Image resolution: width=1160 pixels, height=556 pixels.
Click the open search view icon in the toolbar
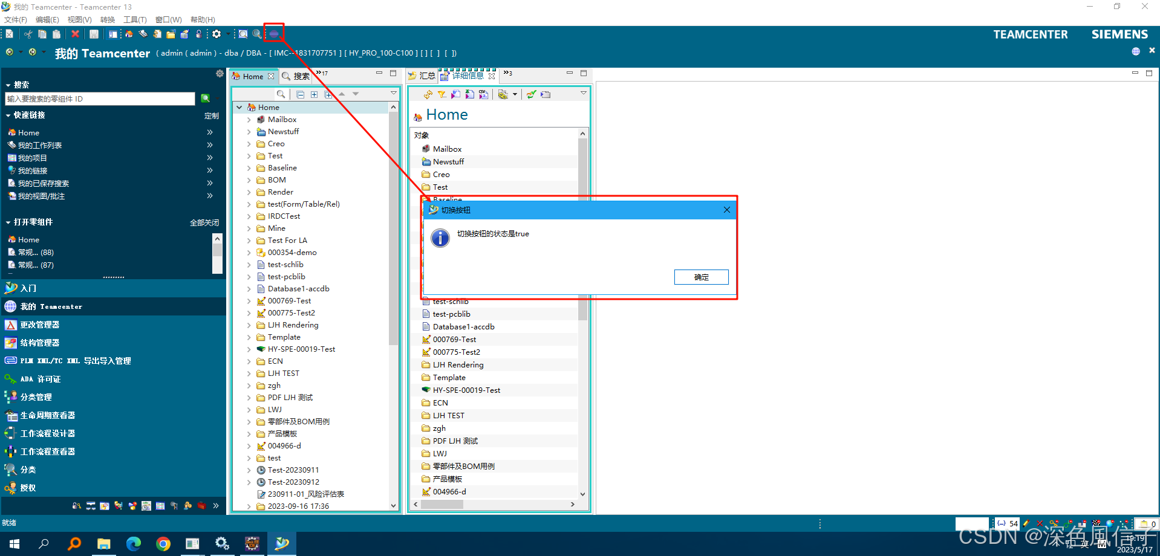[243, 34]
